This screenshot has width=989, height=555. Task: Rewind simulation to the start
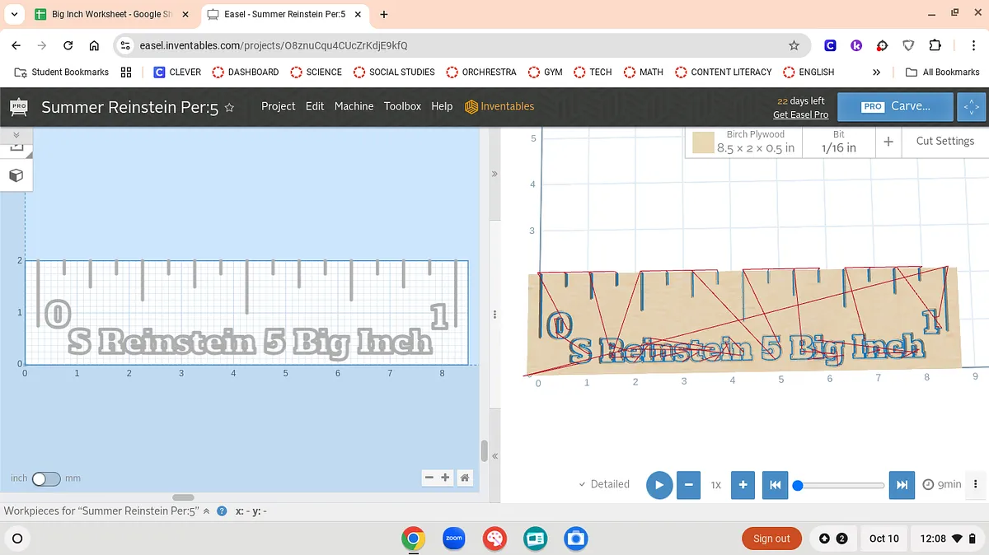775,485
